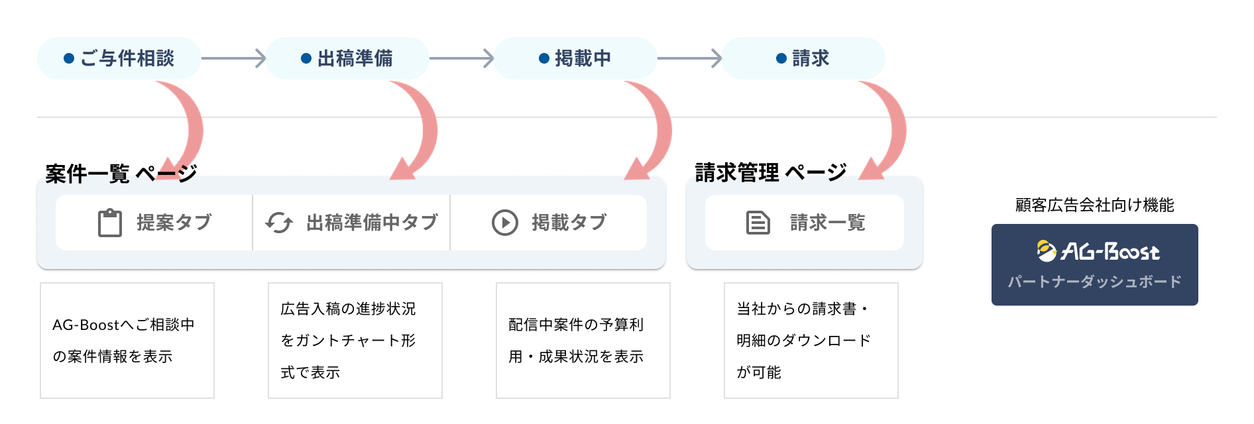
Task: Select the 掲載タブ tab
Action: (549, 223)
